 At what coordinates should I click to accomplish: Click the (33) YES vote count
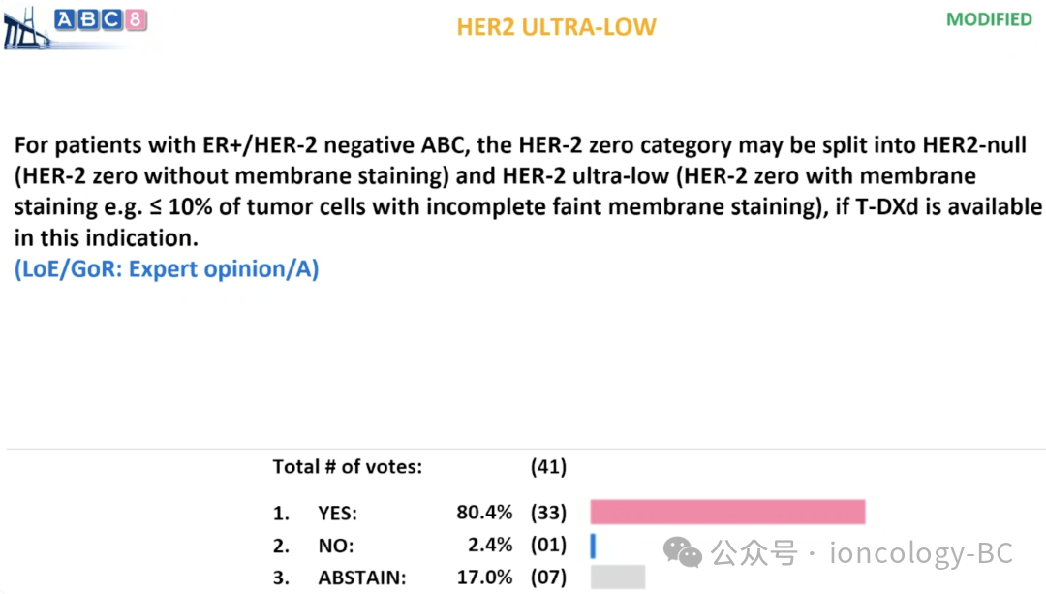[548, 514]
